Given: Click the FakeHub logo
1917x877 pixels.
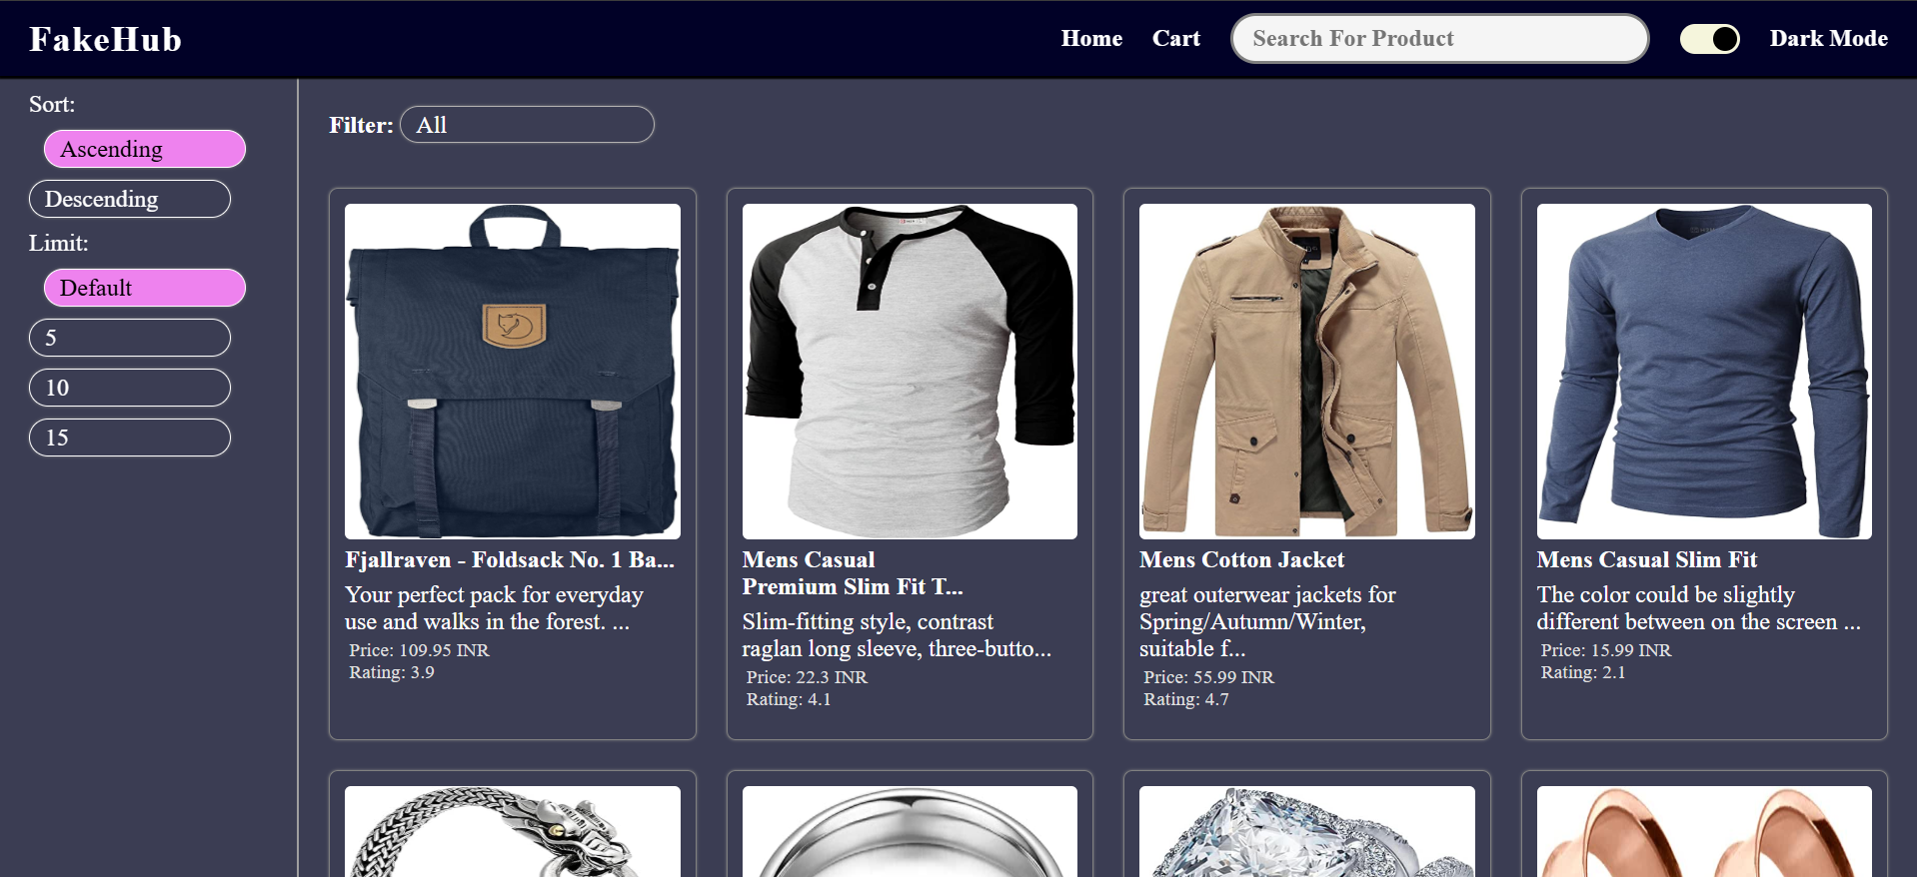Looking at the screenshot, I should click(105, 39).
